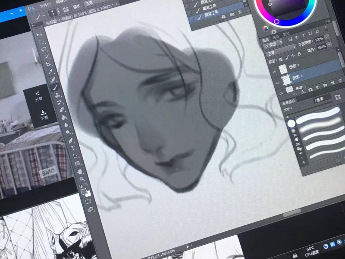Toggle lock transparent pixels
The width and height of the screenshot is (345, 259).
point(281,59)
